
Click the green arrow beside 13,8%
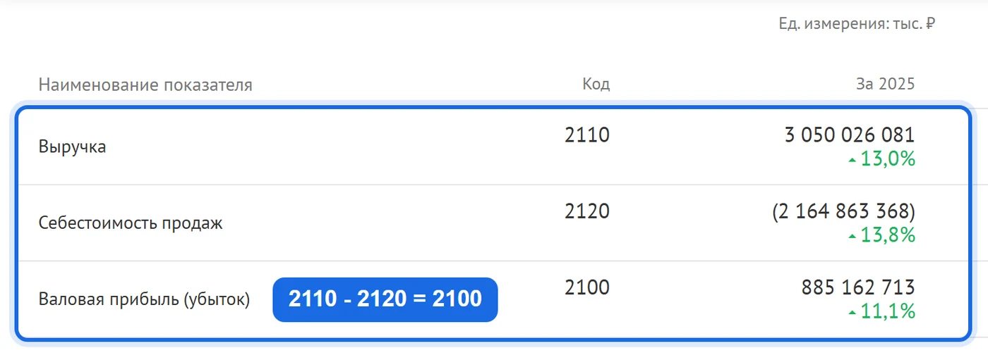[x=853, y=237]
